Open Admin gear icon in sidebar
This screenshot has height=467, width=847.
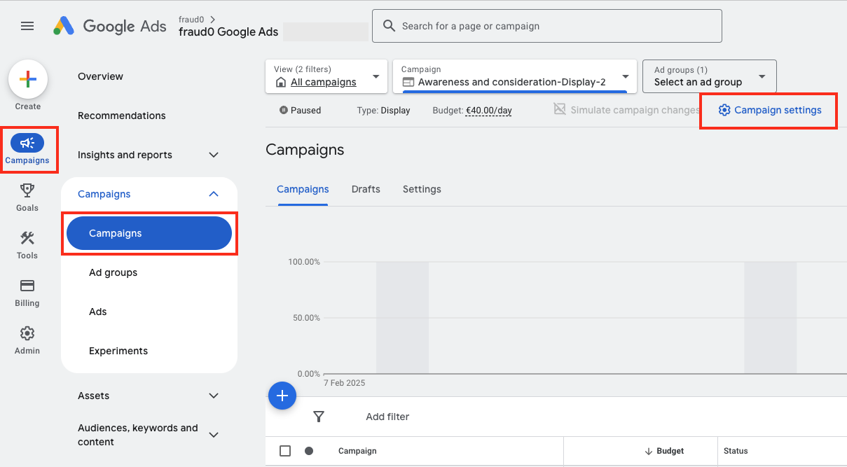(27, 333)
